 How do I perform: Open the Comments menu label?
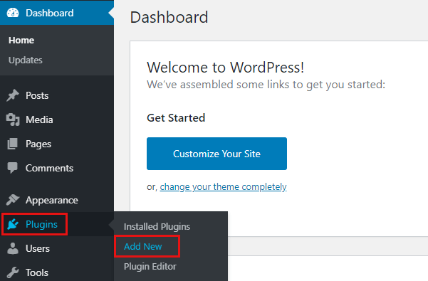[x=49, y=168]
